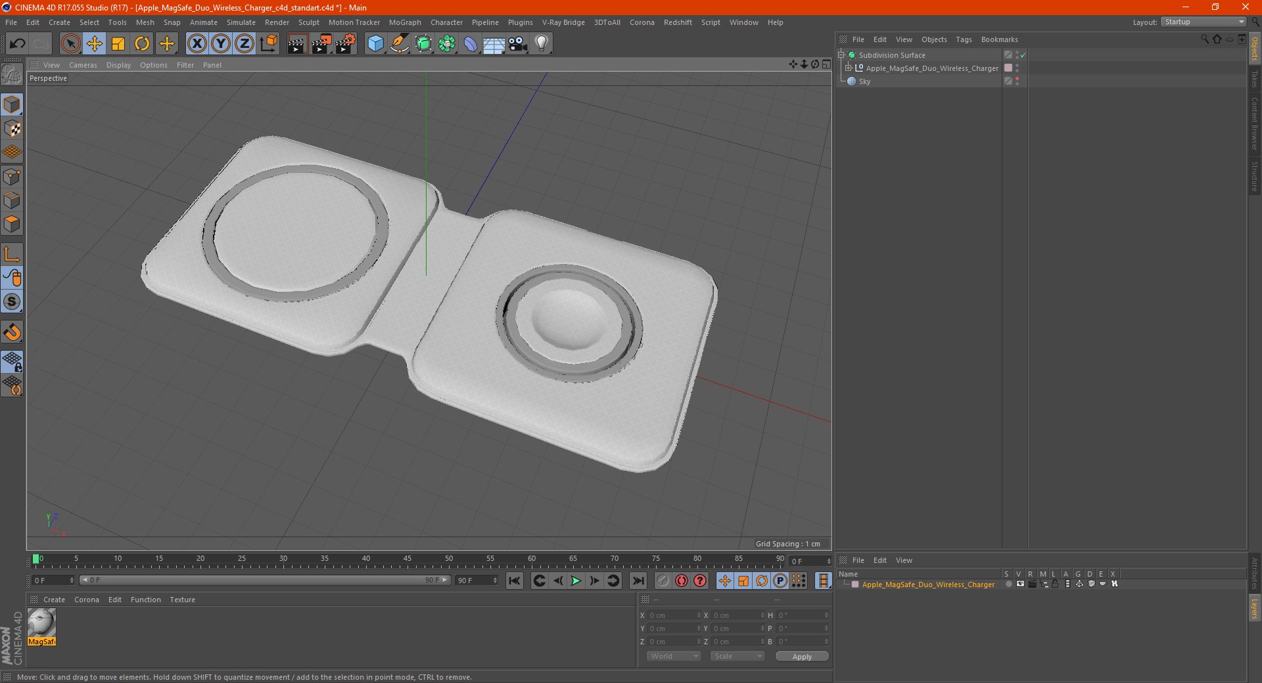
Task: Toggle Subdivision Surface enable checkmark
Action: [1023, 55]
